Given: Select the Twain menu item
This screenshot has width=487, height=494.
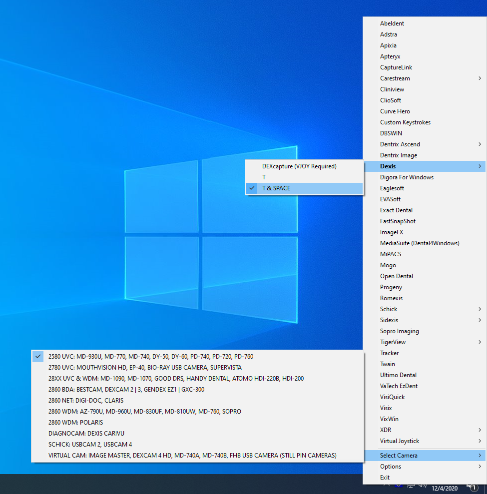Looking at the screenshot, I should (x=424, y=364).
